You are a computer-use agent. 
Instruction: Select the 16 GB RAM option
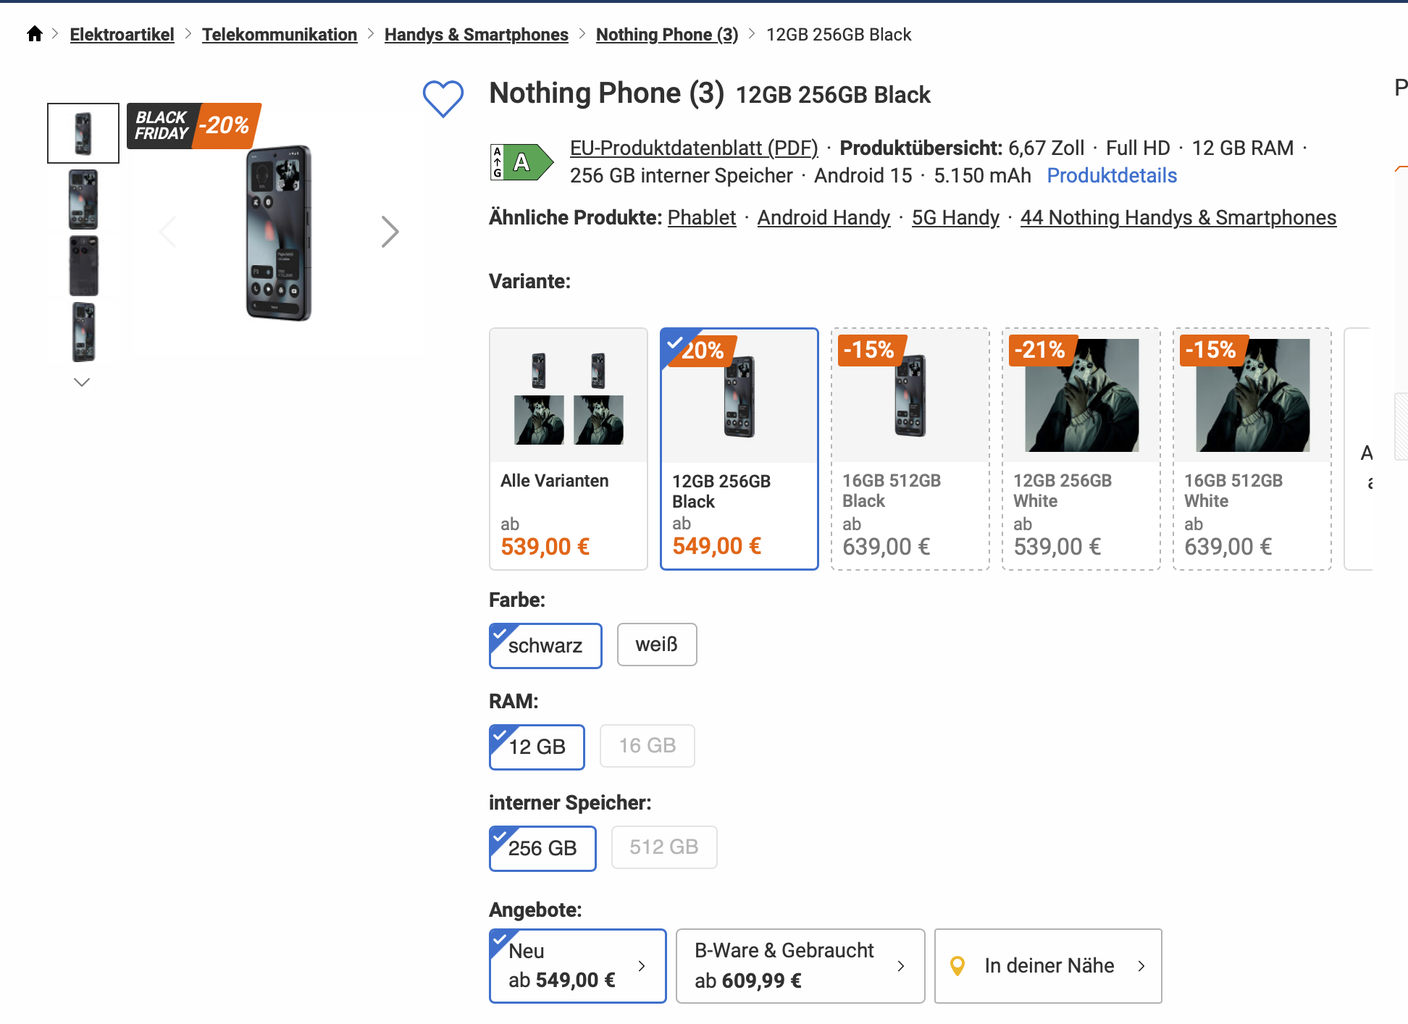tap(648, 746)
